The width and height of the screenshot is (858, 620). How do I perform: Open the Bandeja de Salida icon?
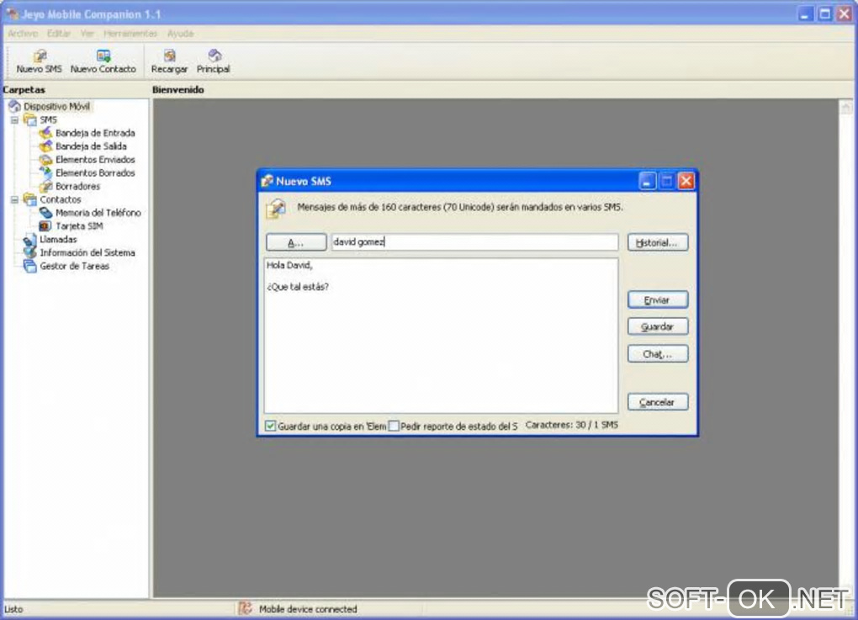coord(46,146)
